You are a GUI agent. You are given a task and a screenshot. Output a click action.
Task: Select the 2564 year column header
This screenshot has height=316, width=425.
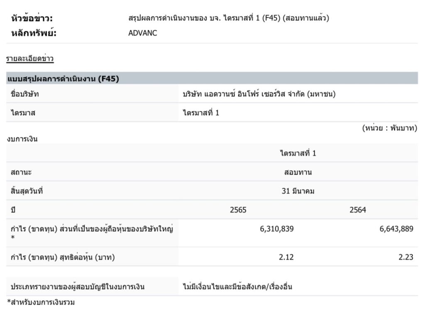pyautogui.click(x=358, y=210)
